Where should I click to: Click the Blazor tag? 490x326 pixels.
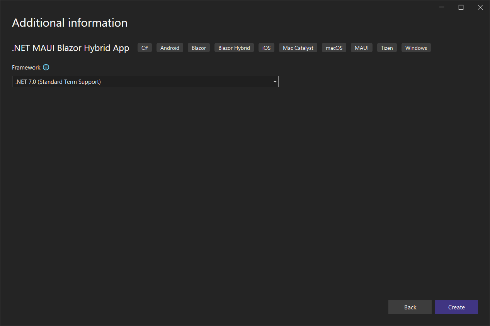[199, 48]
